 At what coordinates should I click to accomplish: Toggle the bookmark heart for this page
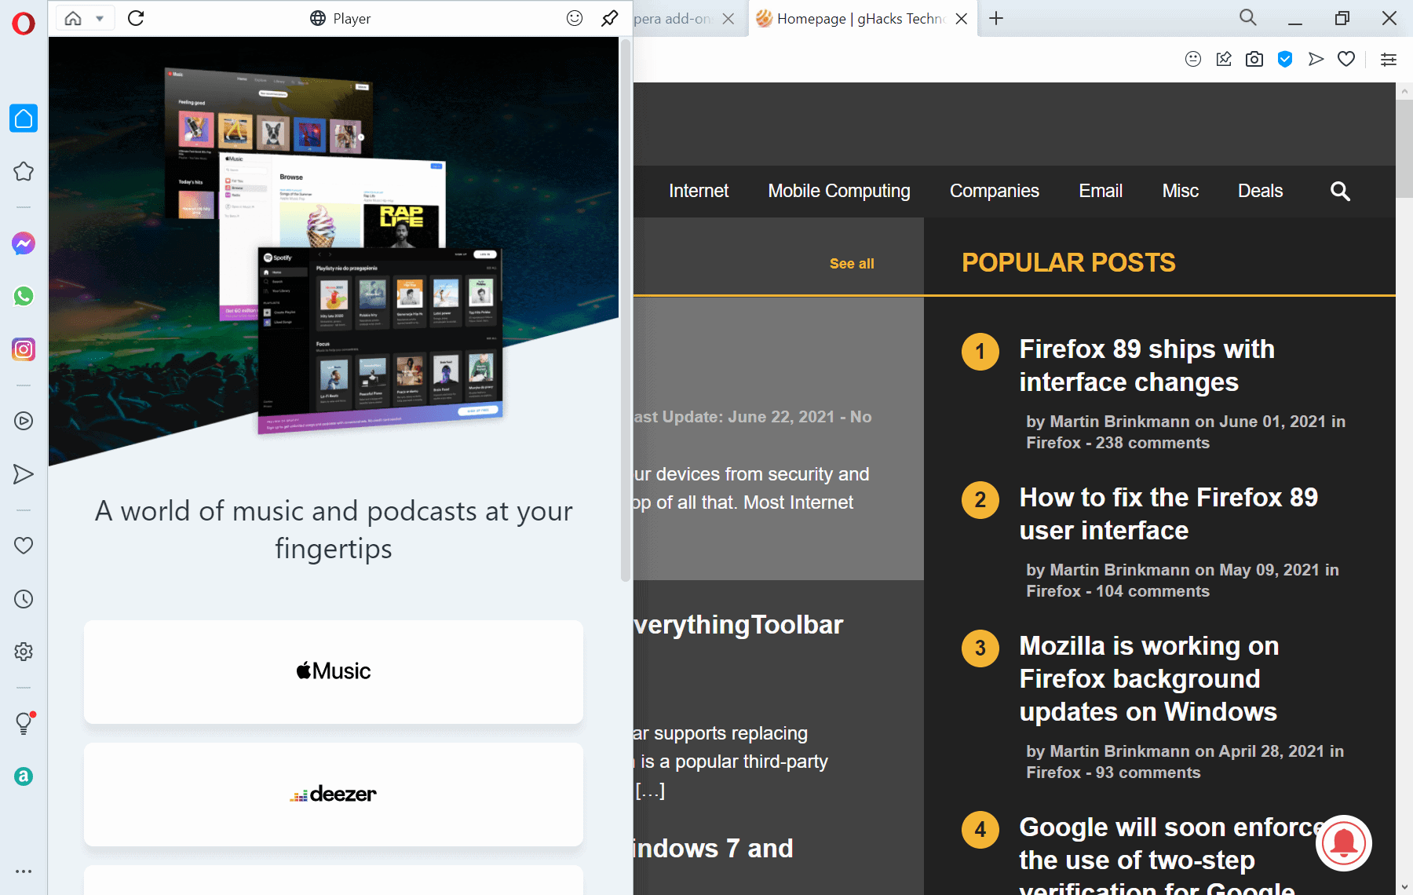[1346, 59]
